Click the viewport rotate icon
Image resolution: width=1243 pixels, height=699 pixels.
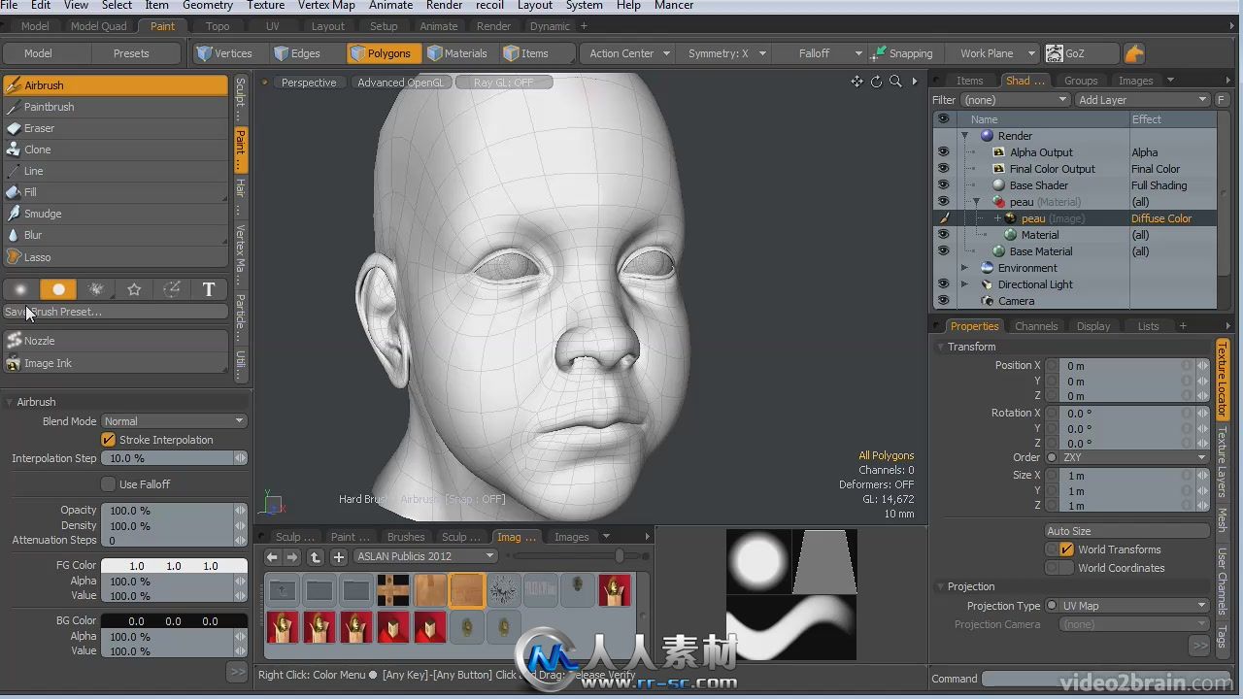(876, 82)
